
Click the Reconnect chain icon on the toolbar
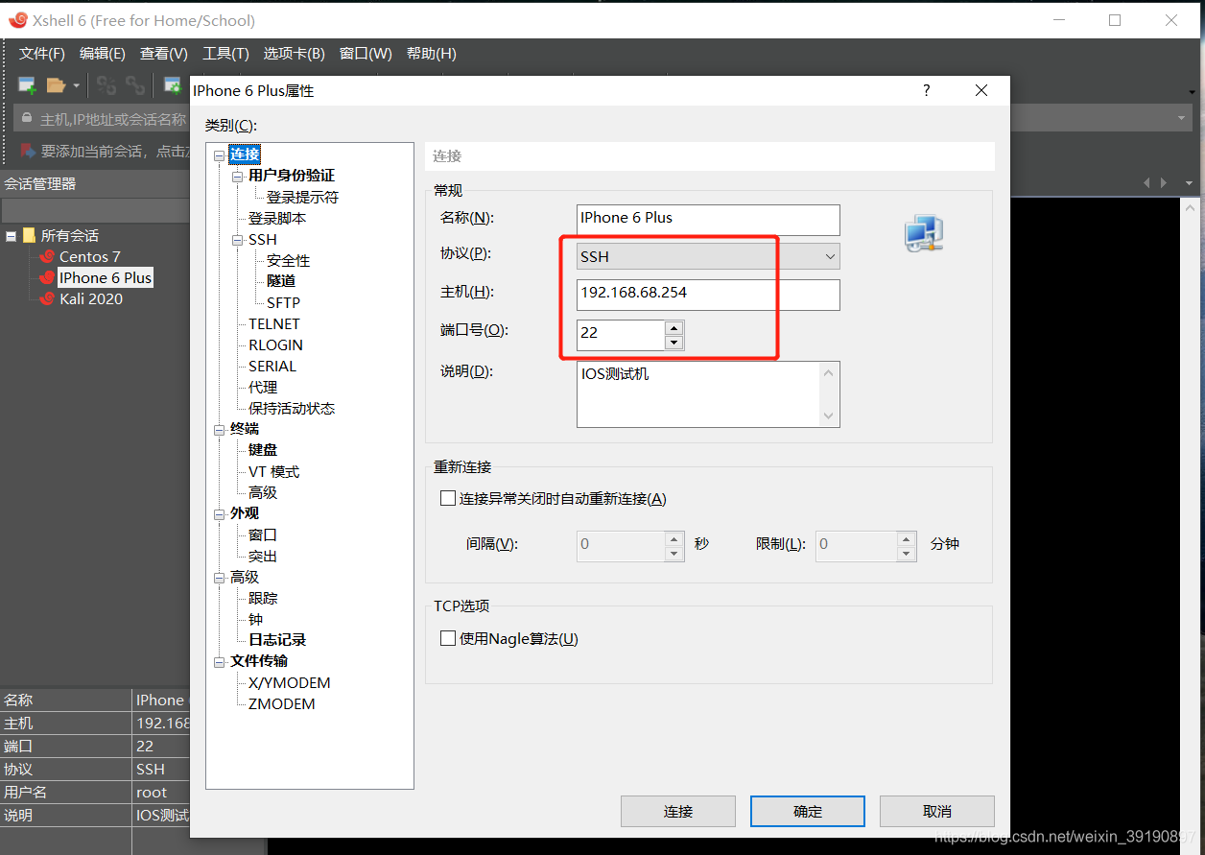click(135, 85)
